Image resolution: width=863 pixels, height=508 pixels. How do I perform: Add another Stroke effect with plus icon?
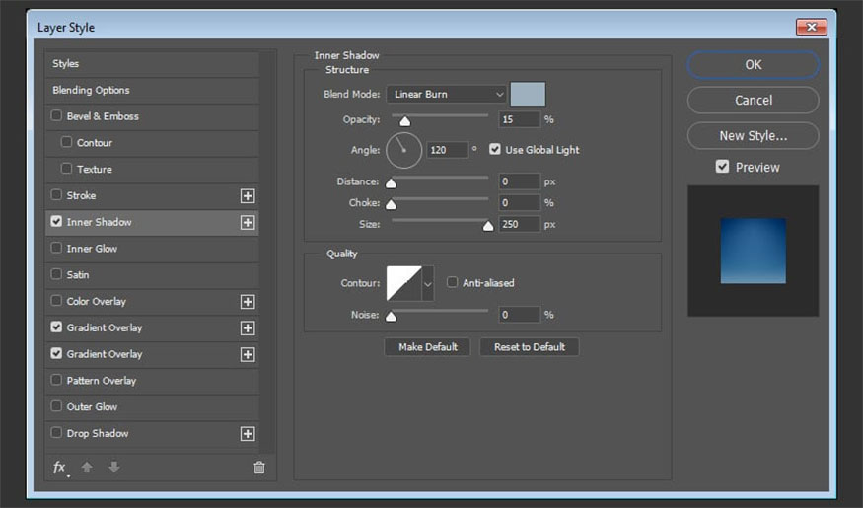[248, 196]
